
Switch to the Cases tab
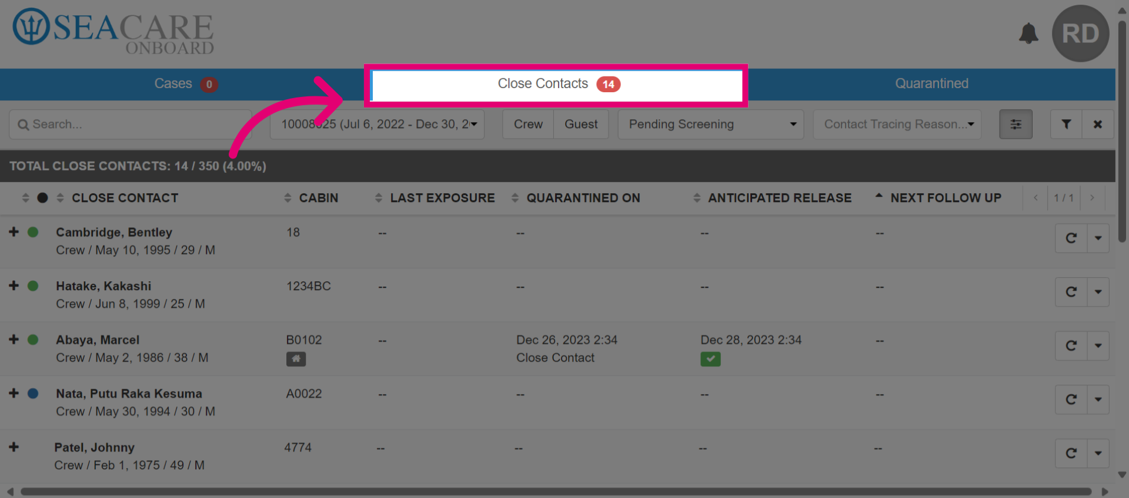point(185,84)
